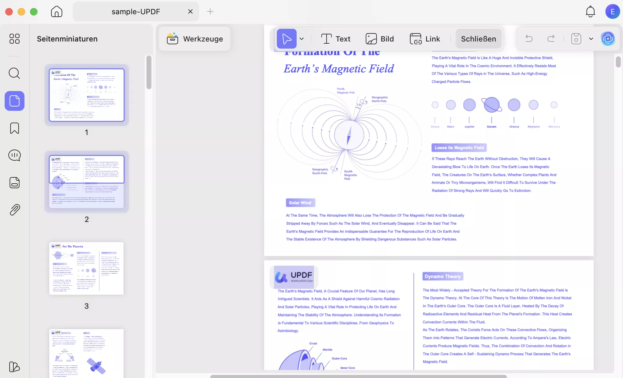This screenshot has height=378, width=623.
Task: Click the thumbnail grid view icon
Action: click(14, 39)
